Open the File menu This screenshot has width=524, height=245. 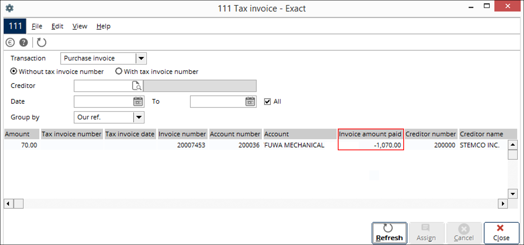click(x=37, y=26)
